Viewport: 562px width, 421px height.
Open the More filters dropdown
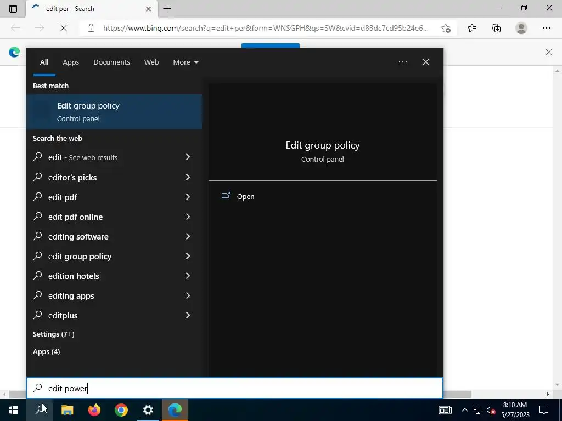click(186, 62)
